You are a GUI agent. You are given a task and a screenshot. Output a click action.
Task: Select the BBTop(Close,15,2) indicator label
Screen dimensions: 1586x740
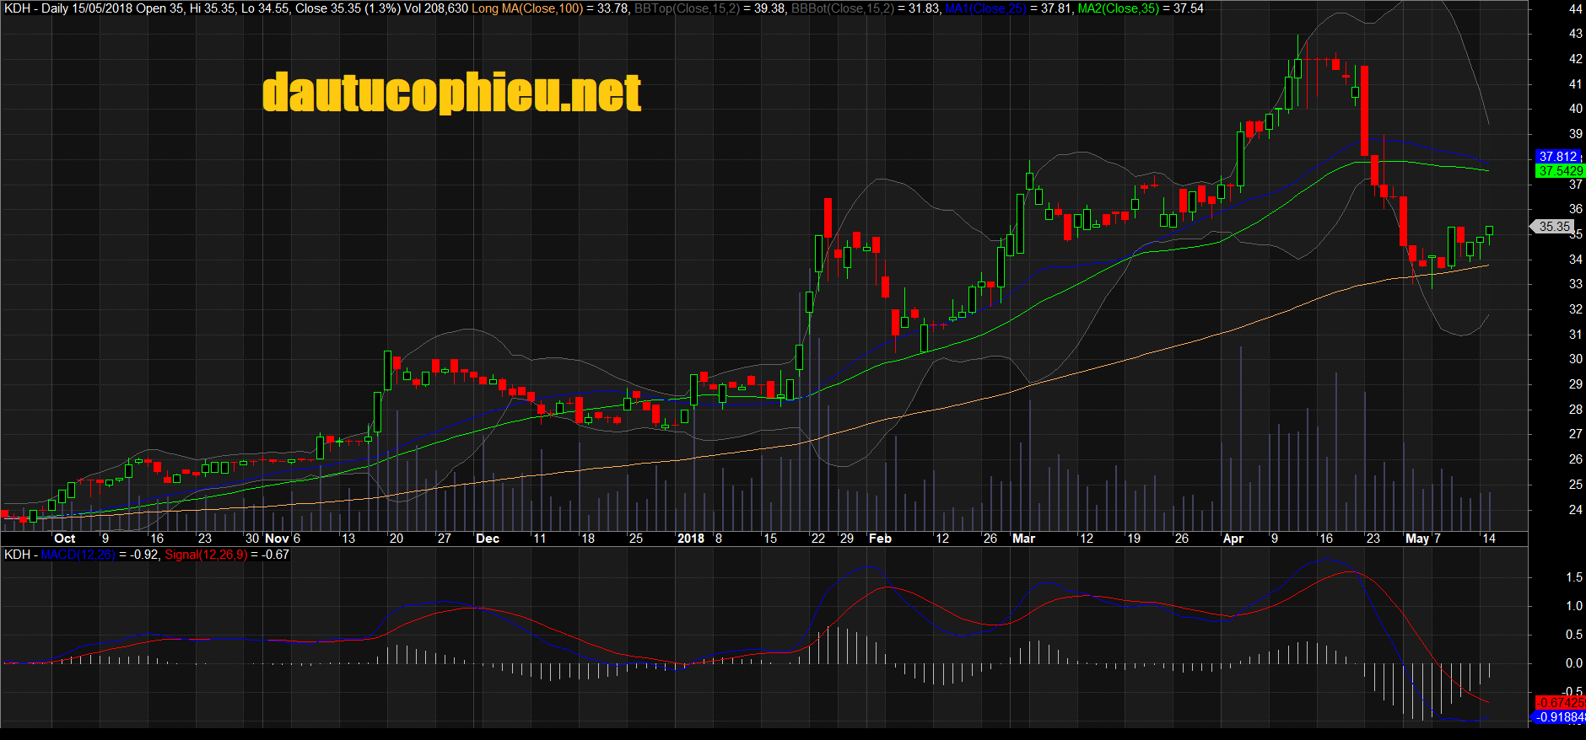(x=687, y=8)
